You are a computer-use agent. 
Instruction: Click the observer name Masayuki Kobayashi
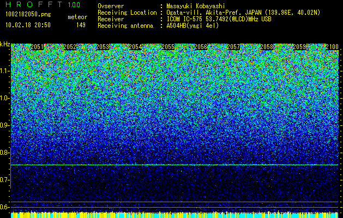(196, 6)
